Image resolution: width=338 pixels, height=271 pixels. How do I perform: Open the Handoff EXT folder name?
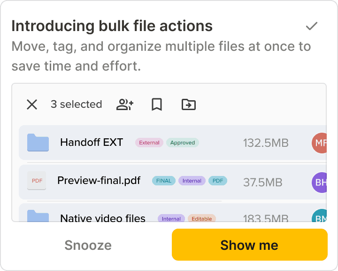click(92, 142)
